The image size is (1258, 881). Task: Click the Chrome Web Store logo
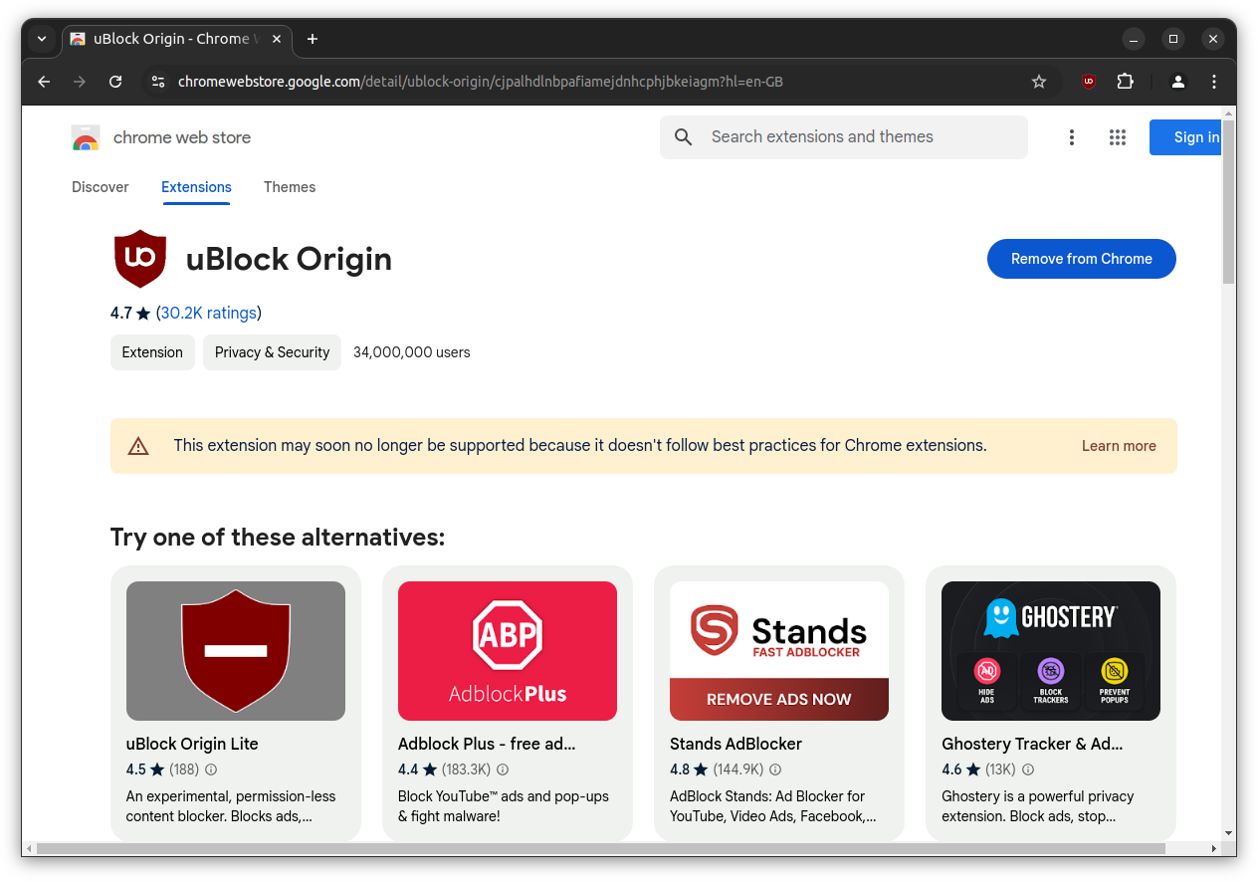click(87, 137)
